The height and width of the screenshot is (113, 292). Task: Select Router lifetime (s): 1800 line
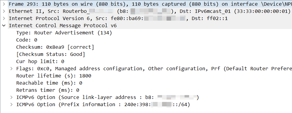click(54, 76)
